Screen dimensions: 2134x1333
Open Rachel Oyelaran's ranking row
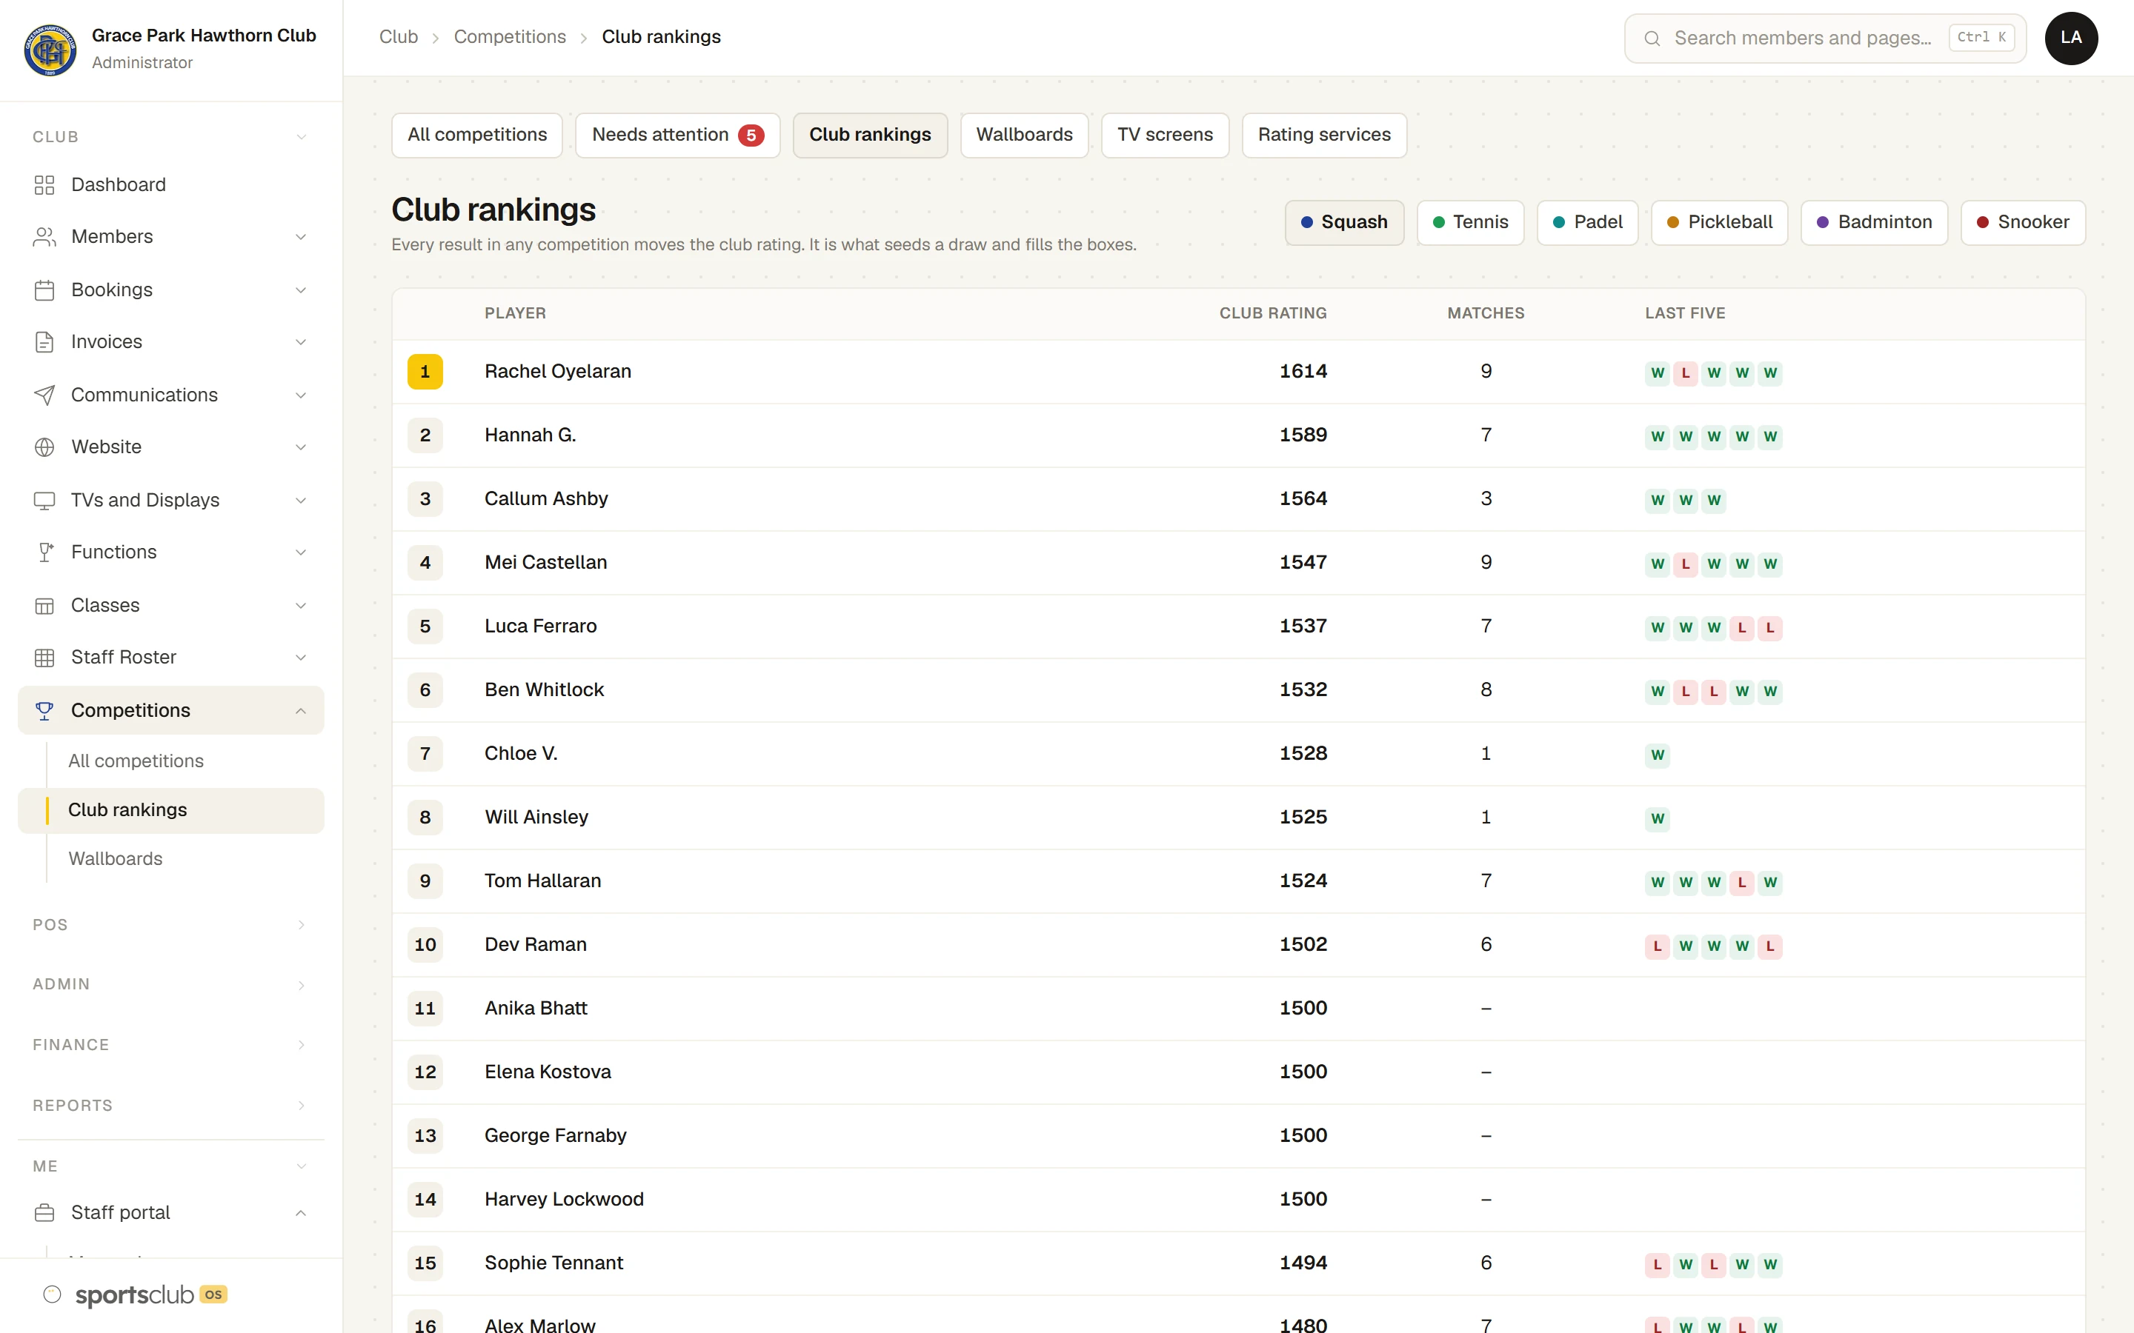(x=1238, y=371)
